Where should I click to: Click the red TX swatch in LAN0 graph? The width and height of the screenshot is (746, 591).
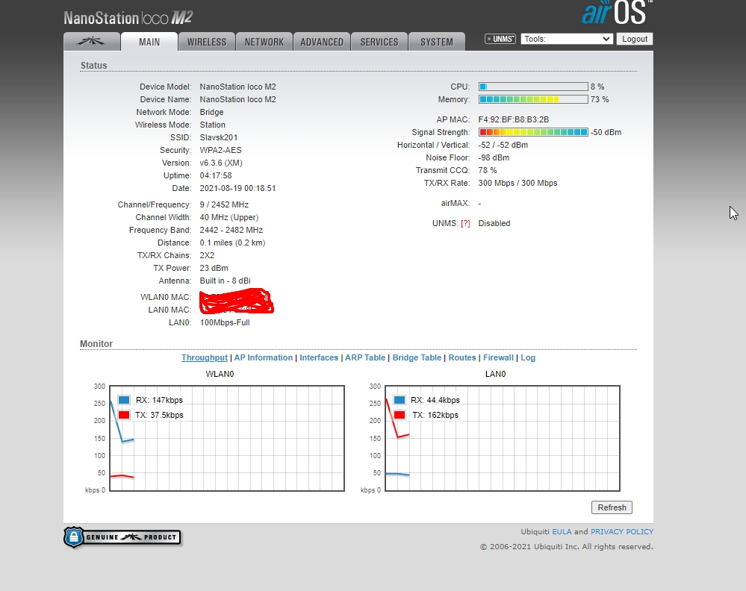point(400,415)
